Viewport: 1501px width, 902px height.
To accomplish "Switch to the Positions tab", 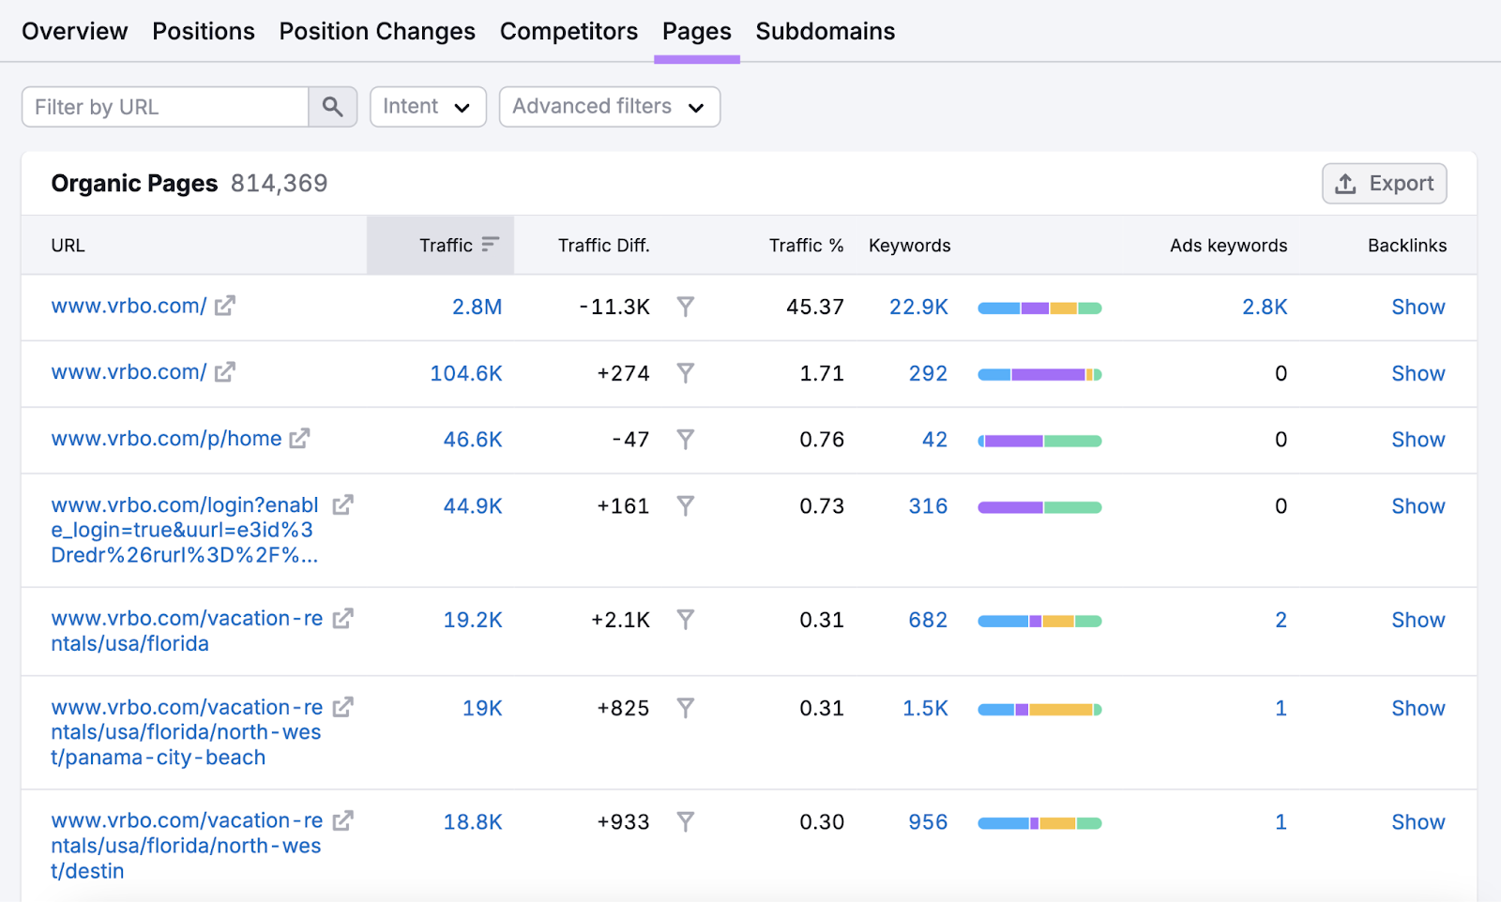I will 204,31.
